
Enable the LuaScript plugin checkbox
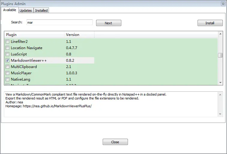pos(8,54)
